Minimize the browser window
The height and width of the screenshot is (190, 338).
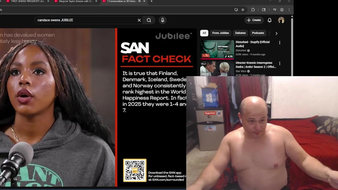pyautogui.click(x=270, y=1)
